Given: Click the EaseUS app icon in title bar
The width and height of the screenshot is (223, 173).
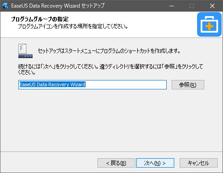Looking at the screenshot, I should pyautogui.click(x=5, y=6).
